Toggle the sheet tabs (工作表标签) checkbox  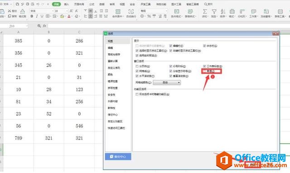click(x=204, y=66)
